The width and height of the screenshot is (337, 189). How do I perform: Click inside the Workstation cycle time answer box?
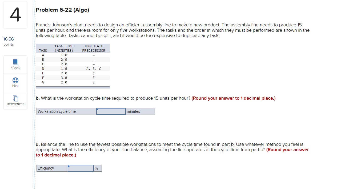(x=111, y=111)
